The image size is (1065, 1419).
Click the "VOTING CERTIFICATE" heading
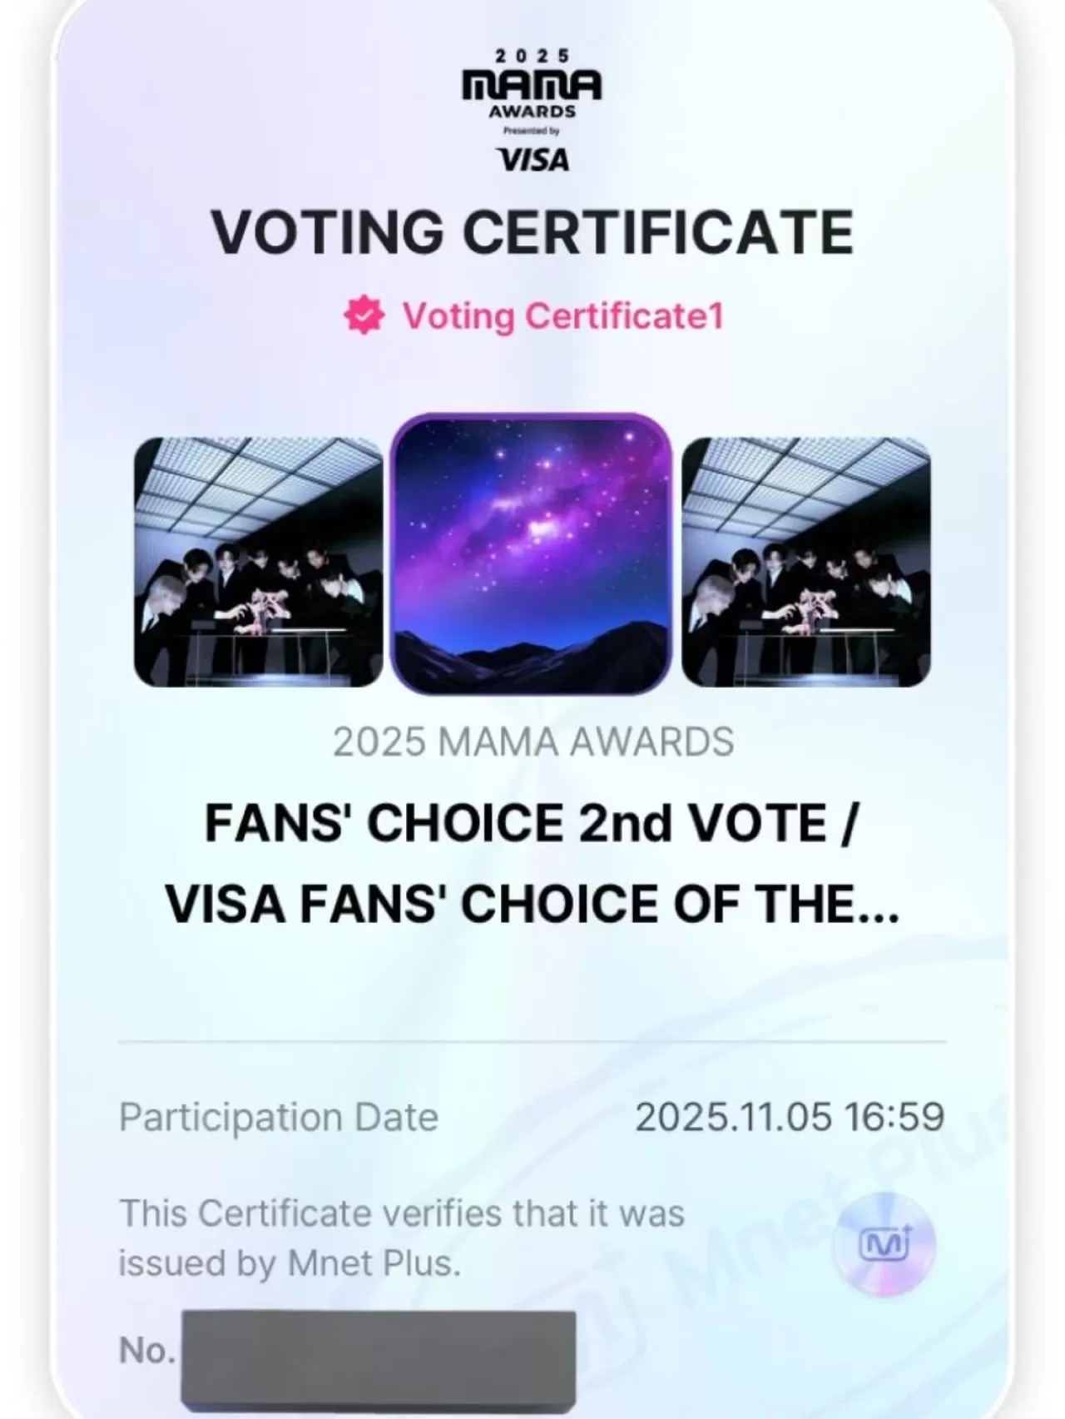(x=532, y=232)
